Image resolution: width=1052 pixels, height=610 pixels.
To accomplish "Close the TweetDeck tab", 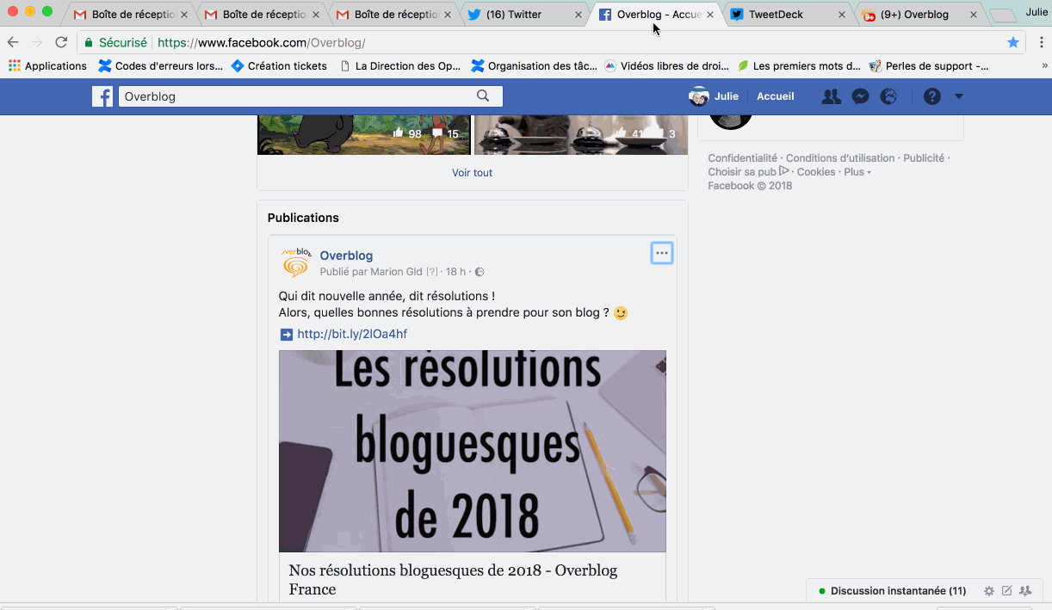I will click(x=842, y=15).
